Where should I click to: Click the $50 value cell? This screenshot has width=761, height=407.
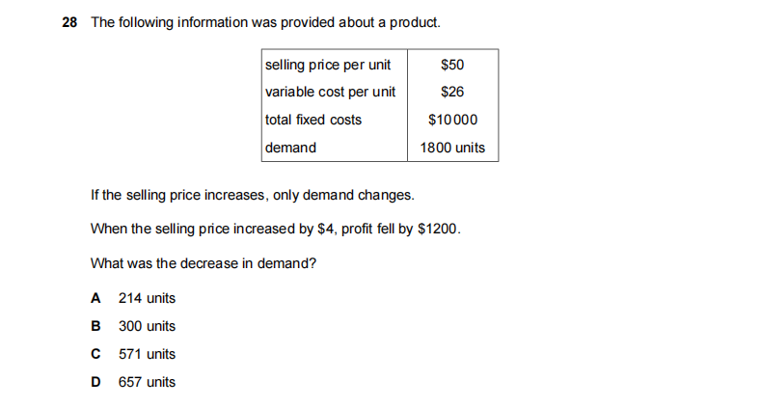(451, 65)
